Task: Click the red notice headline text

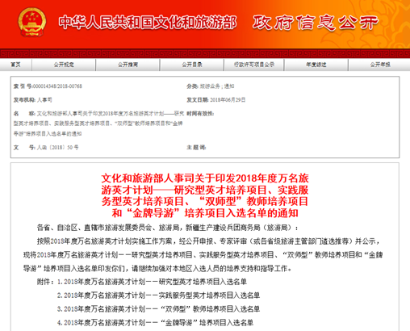Action: [x=205, y=195]
